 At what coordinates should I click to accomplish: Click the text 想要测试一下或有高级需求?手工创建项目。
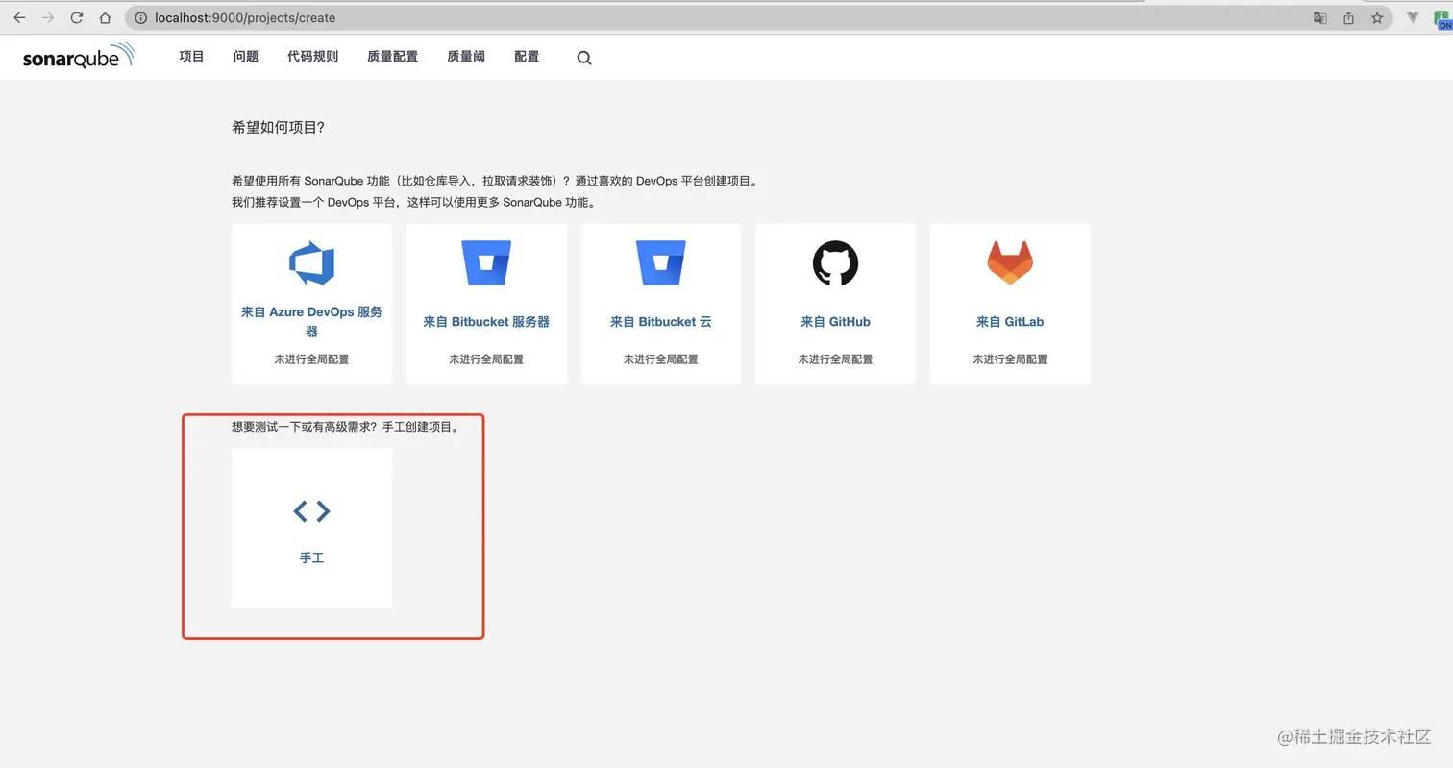348,427
